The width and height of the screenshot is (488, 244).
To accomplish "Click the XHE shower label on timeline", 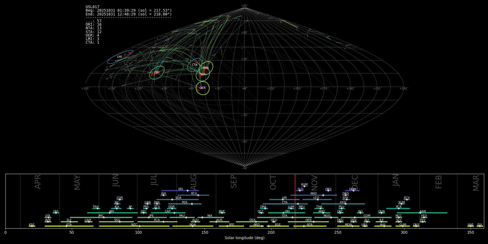I will [x=470, y=225].
